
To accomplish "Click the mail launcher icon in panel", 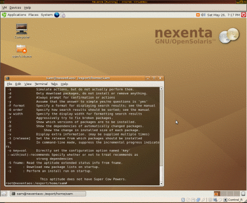I will point(63,15).
